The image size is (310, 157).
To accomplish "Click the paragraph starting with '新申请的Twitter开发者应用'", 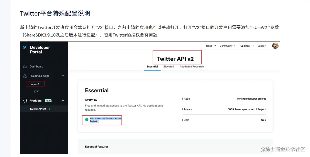I will (150, 31).
